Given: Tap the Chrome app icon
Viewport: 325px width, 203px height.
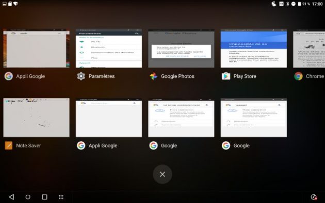Looking at the screenshot, I should pyautogui.click(x=298, y=76).
